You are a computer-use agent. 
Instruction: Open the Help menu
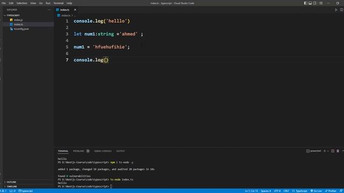pos(69,3)
